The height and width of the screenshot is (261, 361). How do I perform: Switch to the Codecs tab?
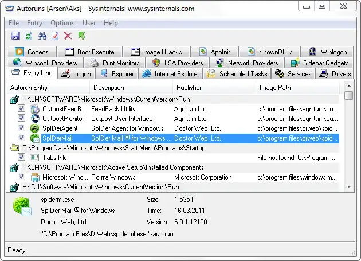tap(32, 52)
